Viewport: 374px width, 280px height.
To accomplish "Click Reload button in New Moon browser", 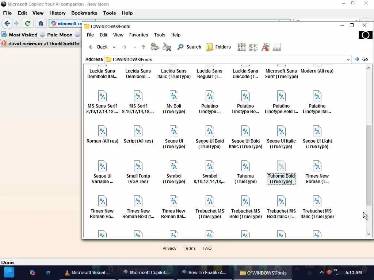I will (27, 23).
